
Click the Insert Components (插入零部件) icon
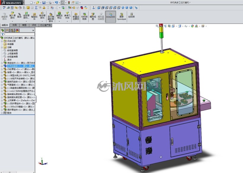(12, 15)
